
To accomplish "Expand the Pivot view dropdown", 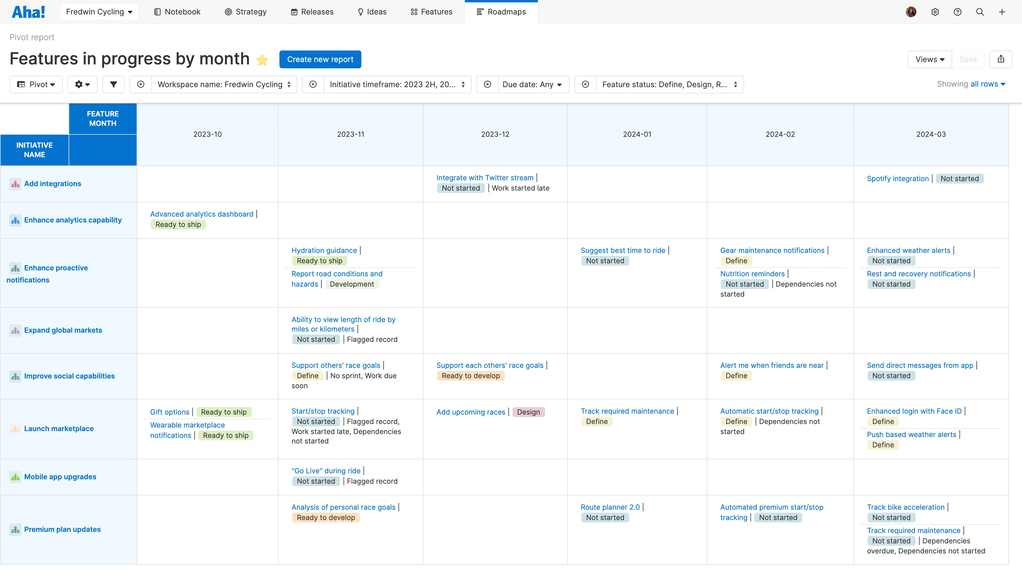I will point(36,85).
